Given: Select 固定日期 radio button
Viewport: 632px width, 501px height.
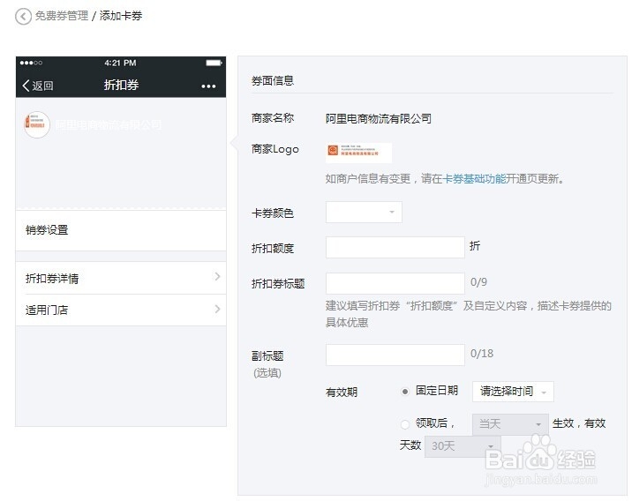Looking at the screenshot, I should tap(405, 392).
